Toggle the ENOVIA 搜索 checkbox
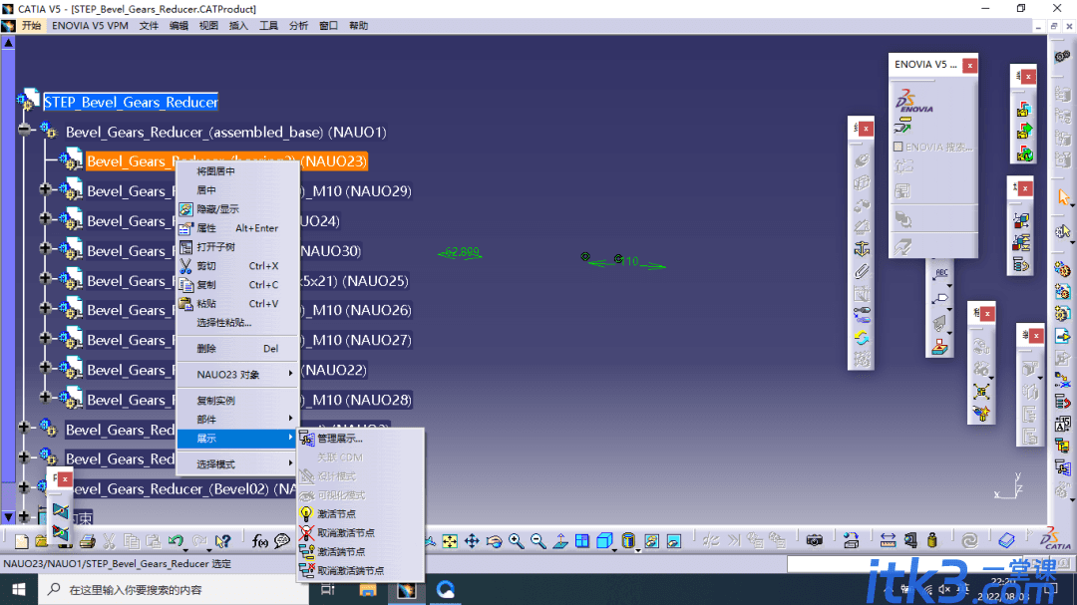The height and width of the screenshot is (605, 1077). 897,147
